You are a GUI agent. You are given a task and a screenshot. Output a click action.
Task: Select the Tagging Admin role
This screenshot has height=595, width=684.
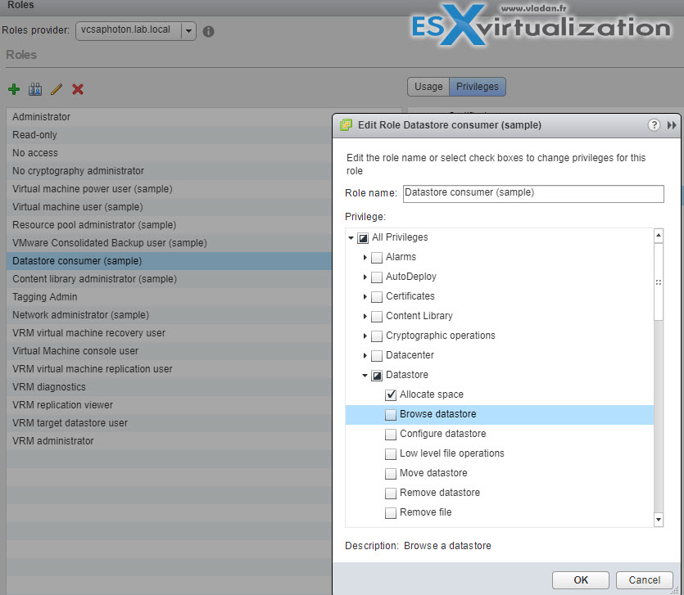click(x=170, y=297)
